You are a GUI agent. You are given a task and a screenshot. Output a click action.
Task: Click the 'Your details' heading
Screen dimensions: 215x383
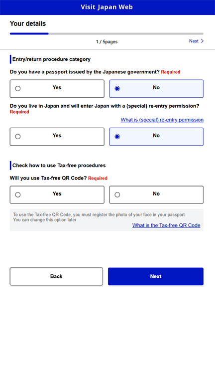28,24
